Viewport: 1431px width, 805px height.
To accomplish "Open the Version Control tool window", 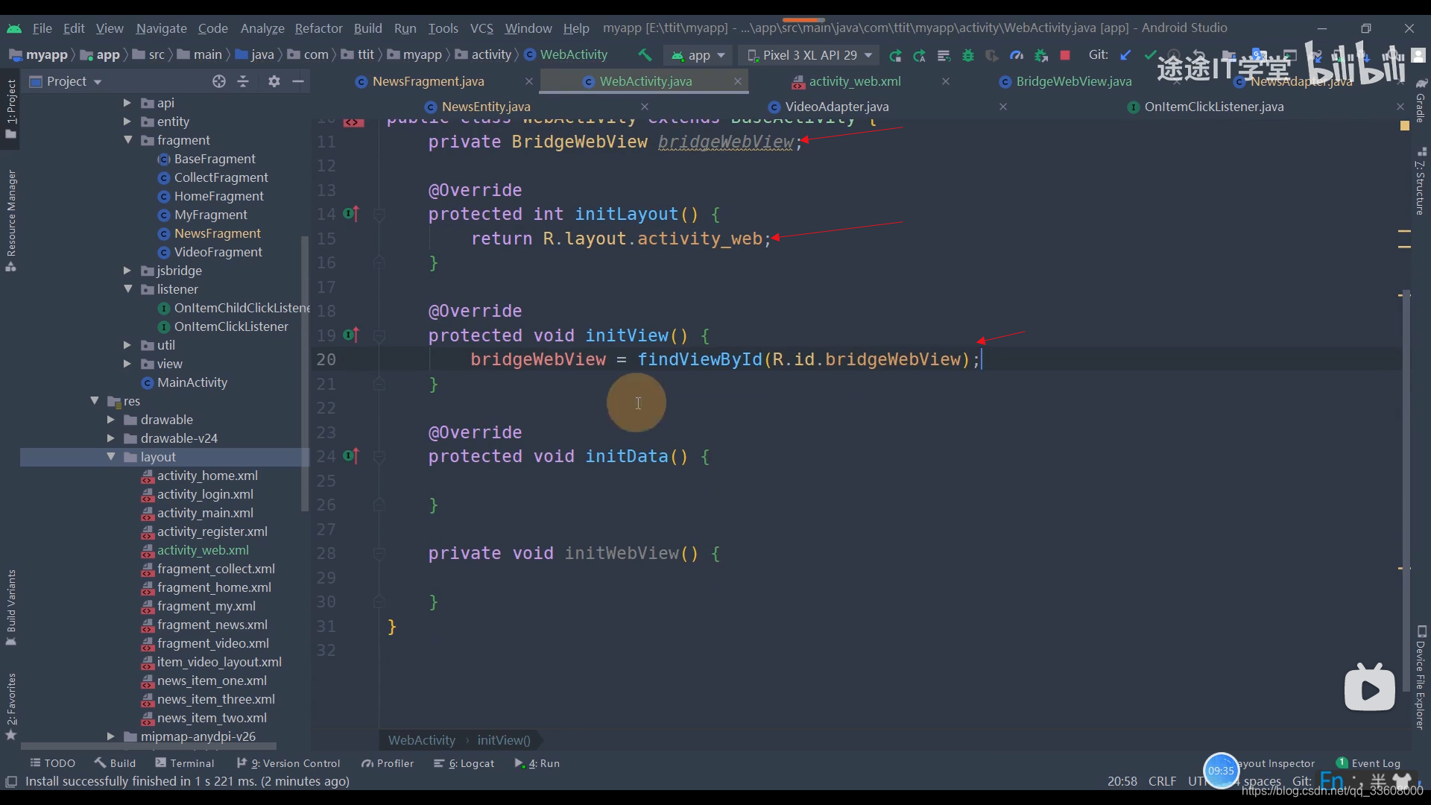I will point(288,763).
